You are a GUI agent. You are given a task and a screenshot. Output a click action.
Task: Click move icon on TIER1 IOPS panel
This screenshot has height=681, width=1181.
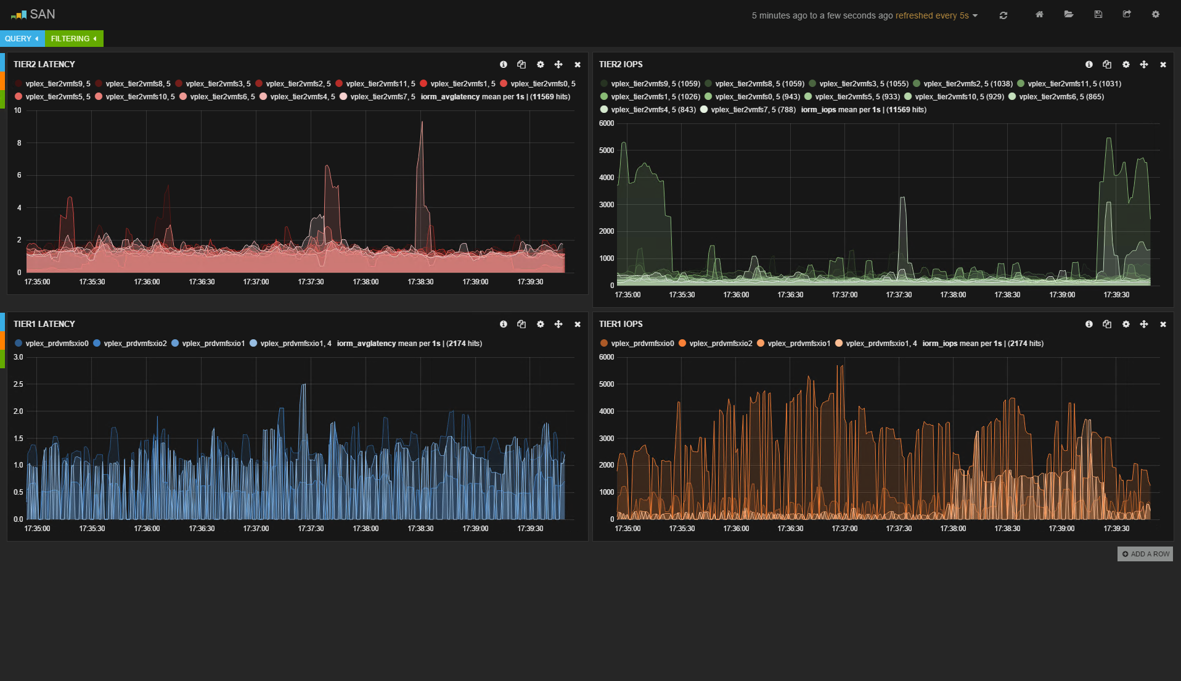click(1144, 324)
